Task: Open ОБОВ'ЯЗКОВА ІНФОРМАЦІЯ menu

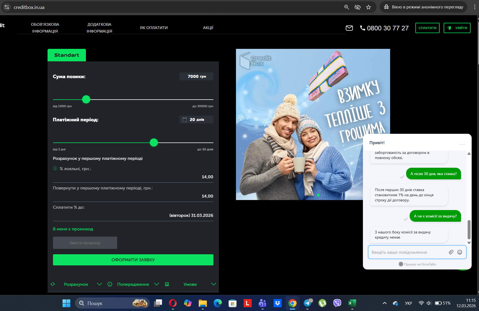Action: 45,28
